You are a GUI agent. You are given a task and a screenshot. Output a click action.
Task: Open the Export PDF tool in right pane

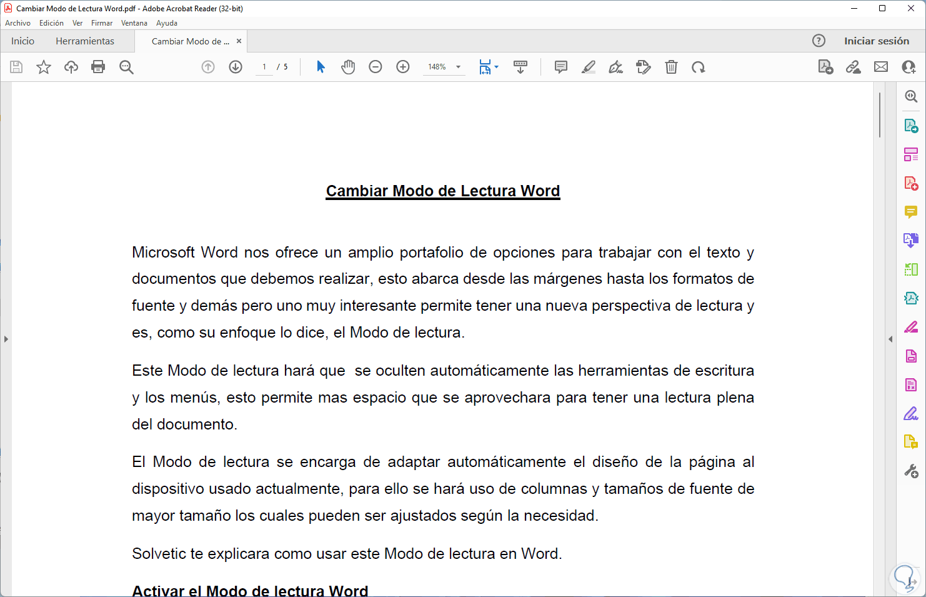coord(912,126)
